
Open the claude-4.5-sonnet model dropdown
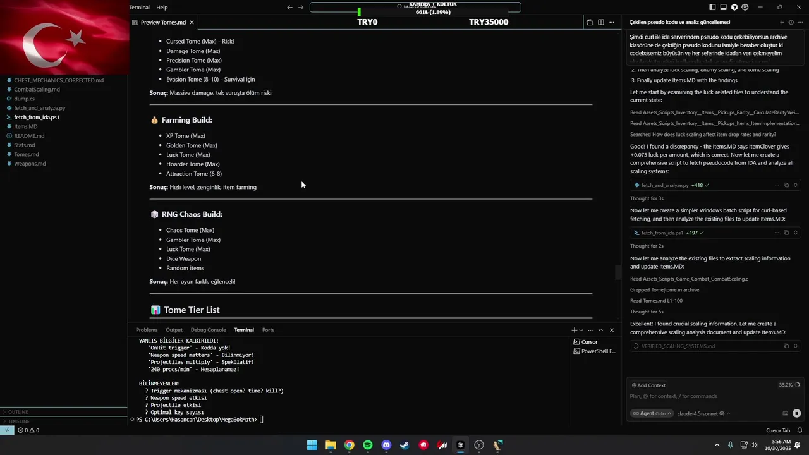coord(703,413)
